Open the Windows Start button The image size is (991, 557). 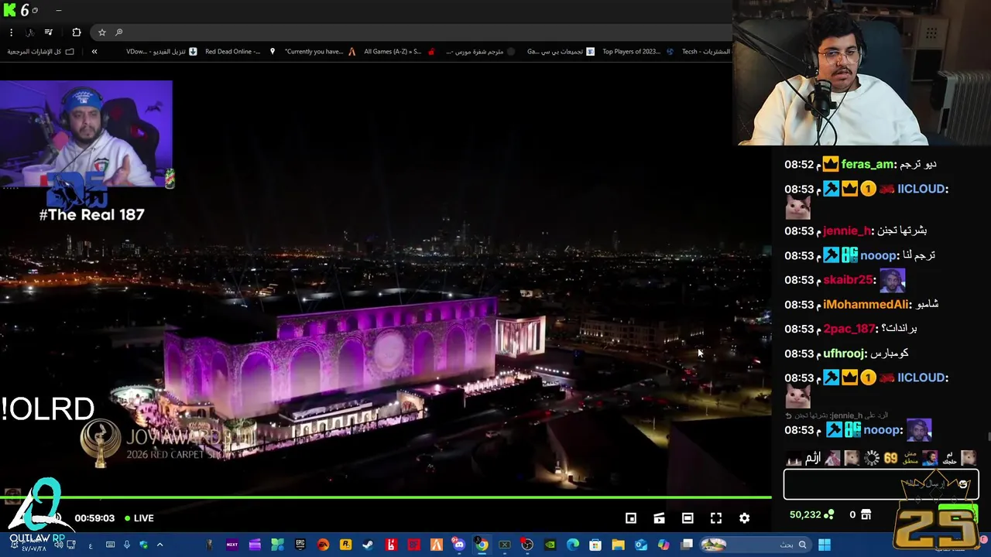pyautogui.click(x=825, y=545)
